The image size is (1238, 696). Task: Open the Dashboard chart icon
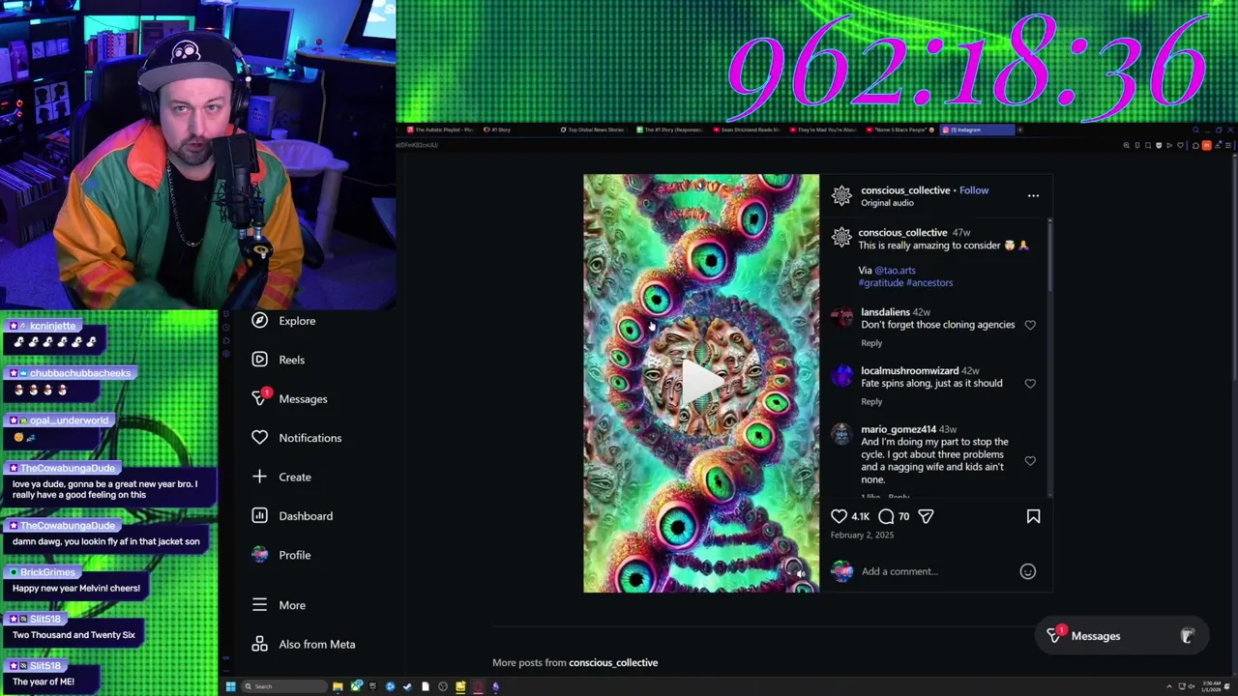[x=259, y=516]
